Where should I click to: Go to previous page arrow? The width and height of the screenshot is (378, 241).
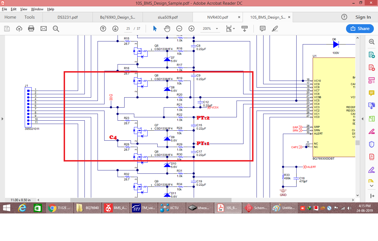click(x=103, y=28)
